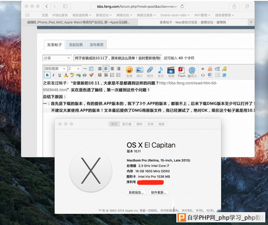Insert a quote block icon

(203, 69)
